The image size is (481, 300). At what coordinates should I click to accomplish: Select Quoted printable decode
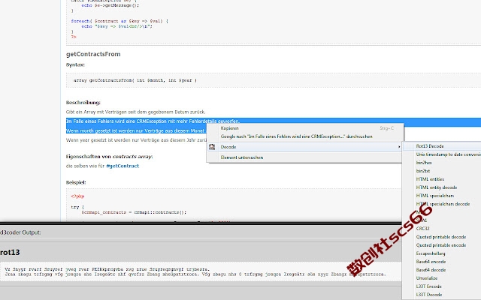441,237
